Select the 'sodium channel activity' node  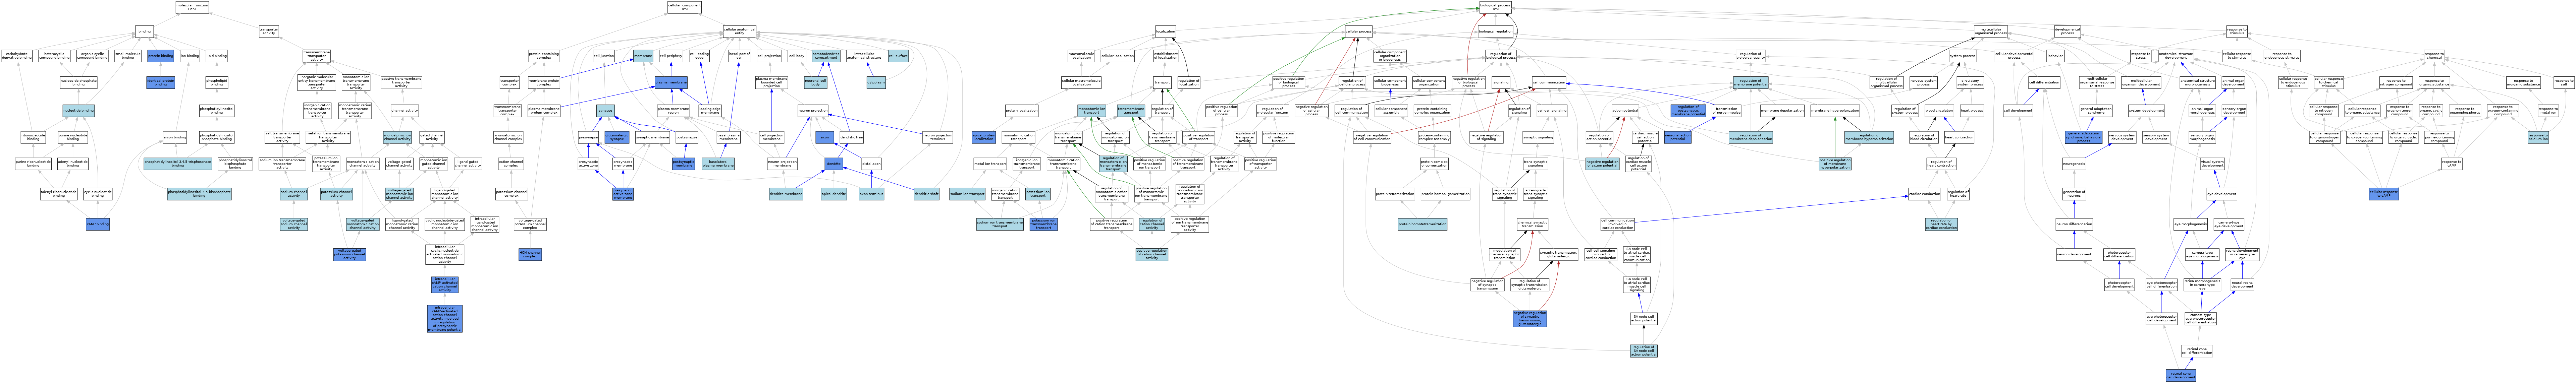(294, 194)
